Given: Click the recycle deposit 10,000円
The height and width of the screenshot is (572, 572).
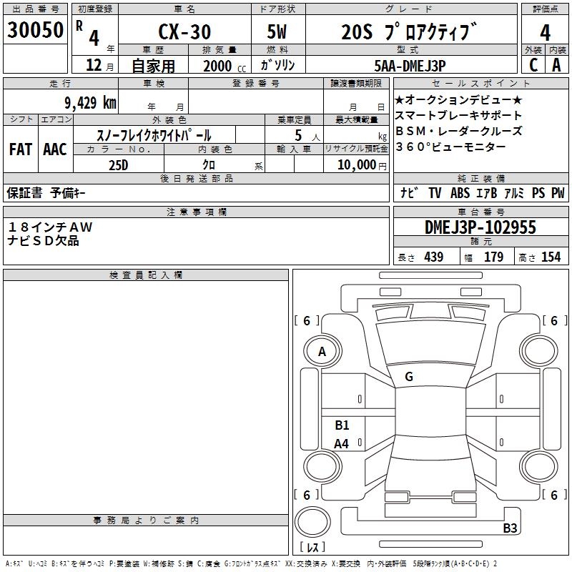Looking at the screenshot, I should 362,165.
